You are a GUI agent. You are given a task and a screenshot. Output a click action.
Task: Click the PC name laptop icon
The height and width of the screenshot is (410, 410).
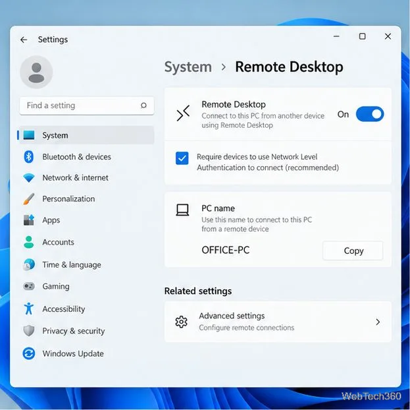[182, 210]
